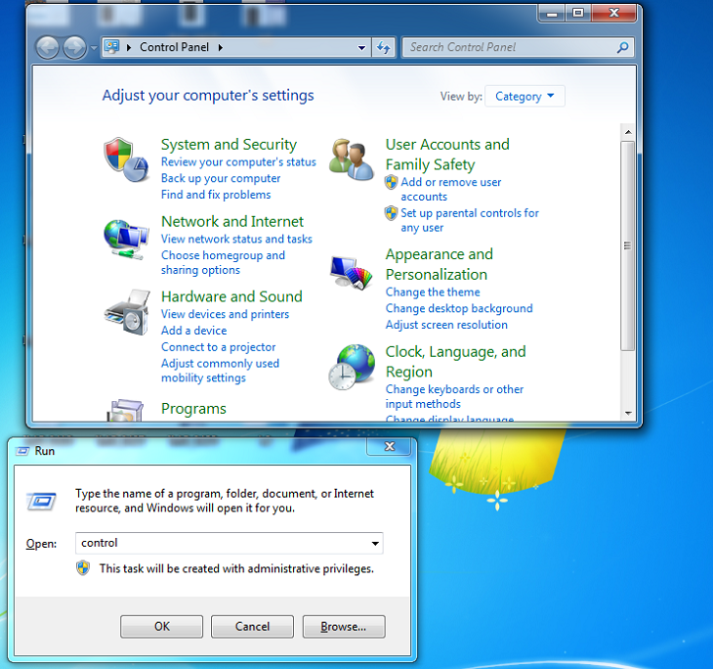Open the View by Category dropdown
The width and height of the screenshot is (713, 669).
[524, 96]
